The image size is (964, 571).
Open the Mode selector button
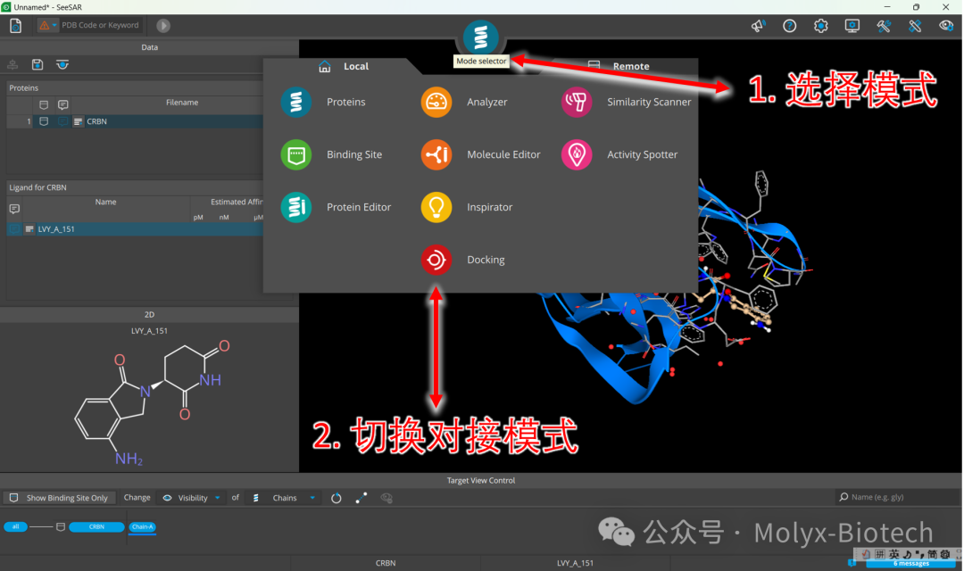pyautogui.click(x=480, y=37)
